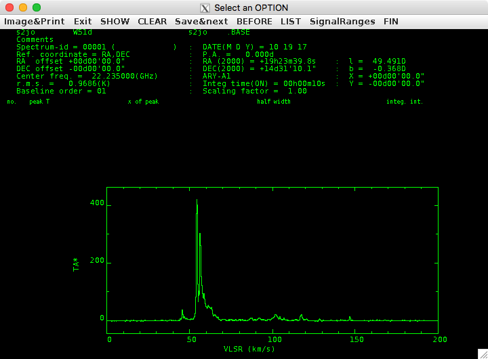Open the LIST menu item
Viewport: 488px width, 359px height.
[291, 22]
